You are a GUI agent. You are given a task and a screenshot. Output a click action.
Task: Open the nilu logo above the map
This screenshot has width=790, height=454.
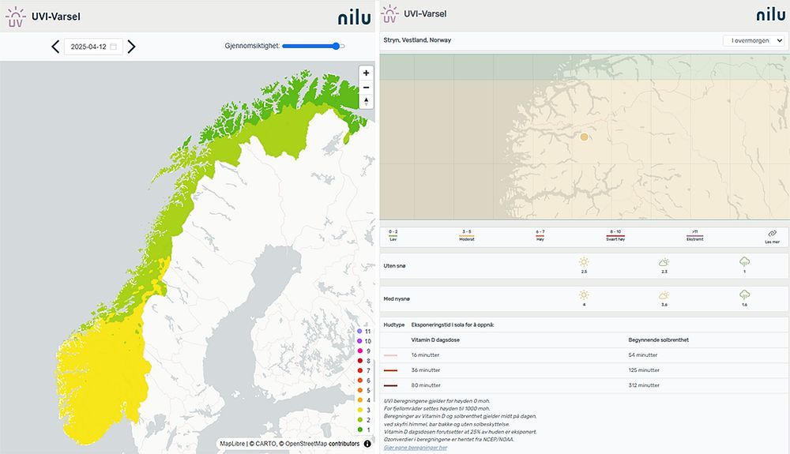(354, 16)
